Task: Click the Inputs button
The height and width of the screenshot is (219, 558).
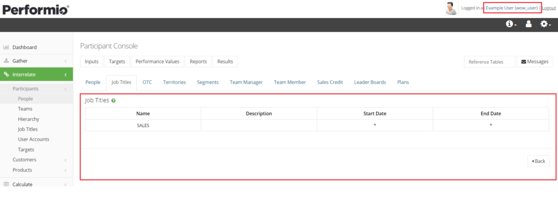Action: point(92,61)
